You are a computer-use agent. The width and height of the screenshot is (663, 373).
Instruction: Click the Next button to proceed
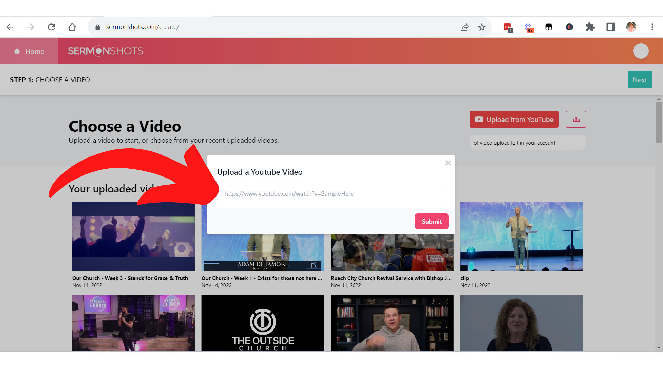[x=640, y=79]
